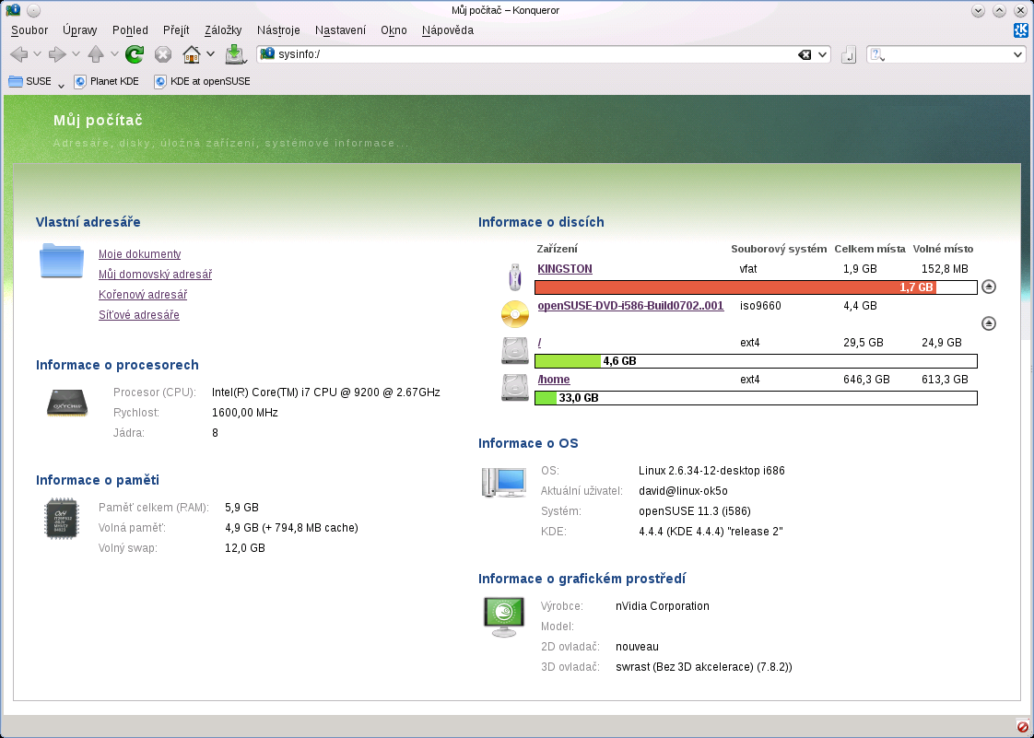The image size is (1034, 738).
Task: Click the Forward navigation arrow
Action: [x=57, y=54]
